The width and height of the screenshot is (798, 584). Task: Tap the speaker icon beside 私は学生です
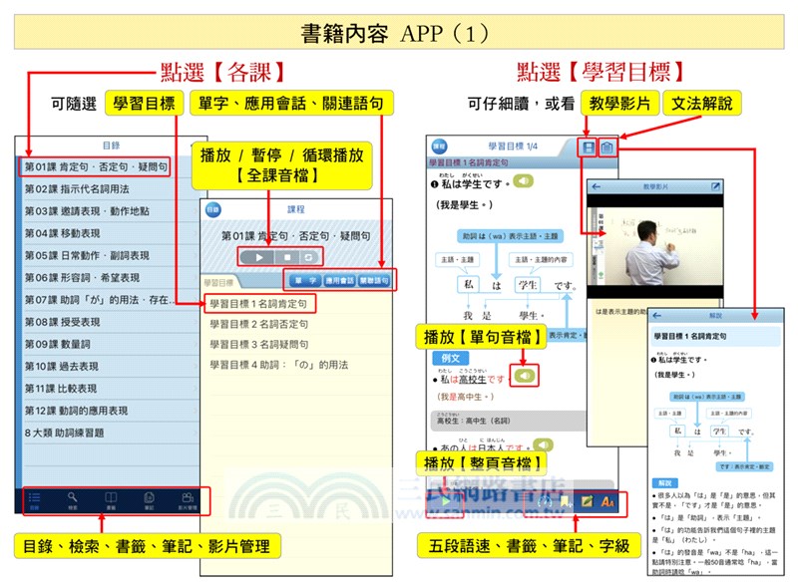point(523,179)
